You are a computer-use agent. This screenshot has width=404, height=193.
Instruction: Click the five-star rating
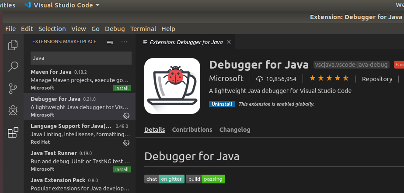[329, 78]
